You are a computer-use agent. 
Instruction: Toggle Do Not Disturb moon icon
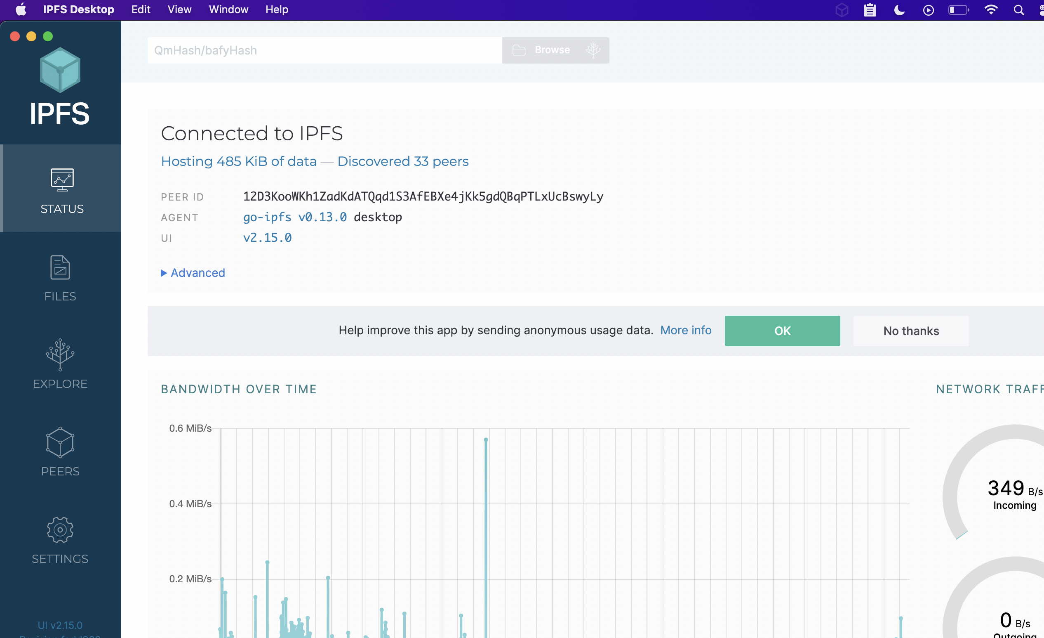point(899,10)
